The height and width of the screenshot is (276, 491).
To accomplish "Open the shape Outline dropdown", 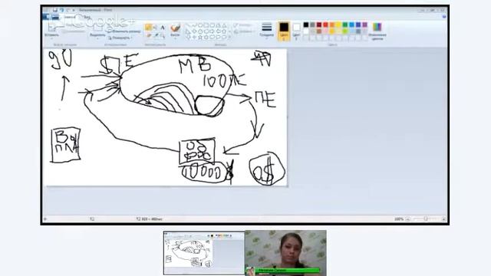I will point(244,25).
